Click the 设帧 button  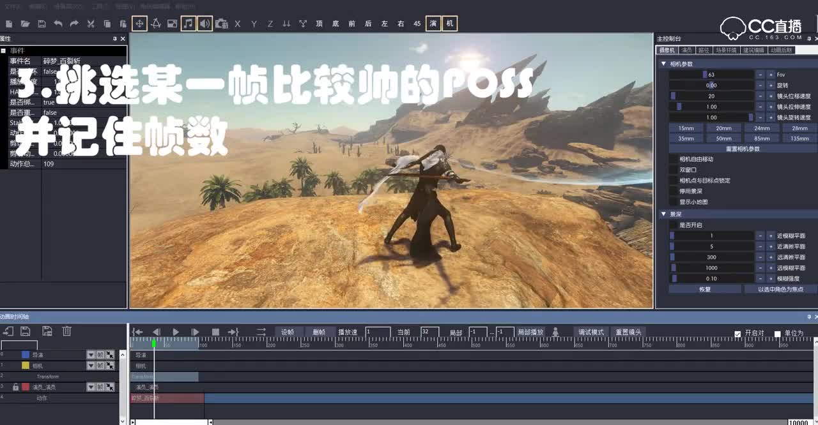(288, 332)
